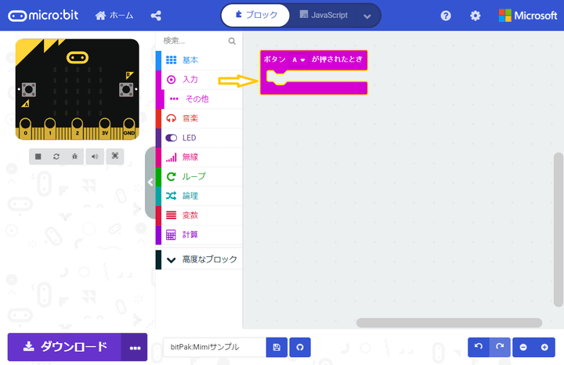564x365 pixels.
Task: Open the 変数 block category
Action: point(199,215)
